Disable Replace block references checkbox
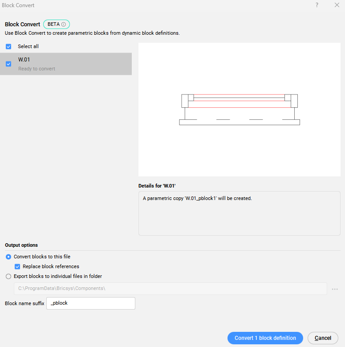 pos(17,266)
